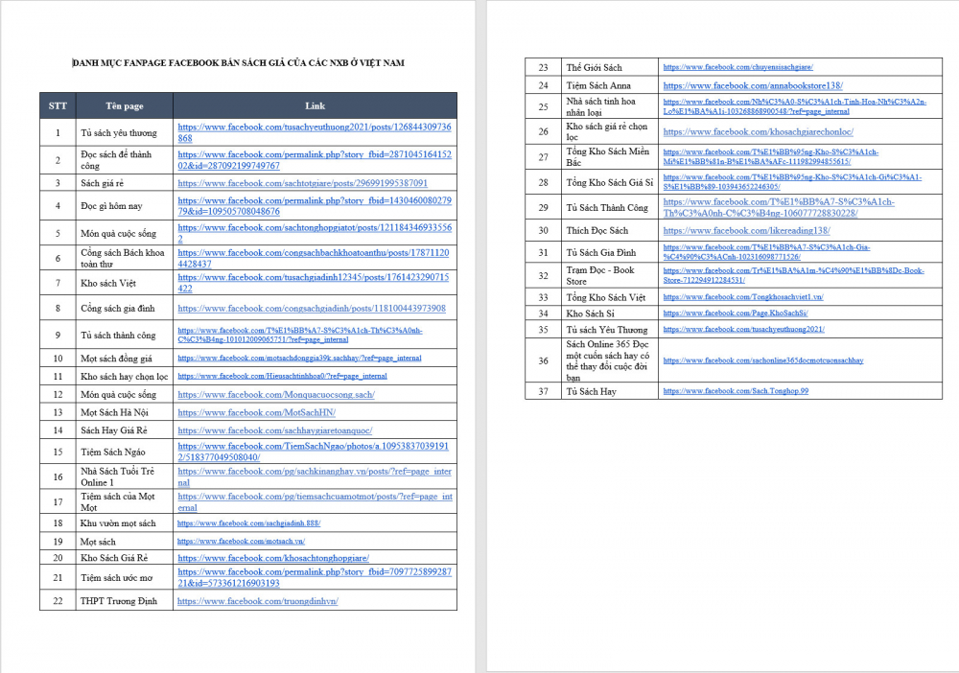
Task: Click the "Link" column header cell
Action: [x=315, y=105]
